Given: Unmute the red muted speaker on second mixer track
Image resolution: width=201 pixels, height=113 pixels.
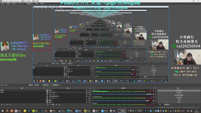Looking at the screenshot, I should tap(150, 101).
